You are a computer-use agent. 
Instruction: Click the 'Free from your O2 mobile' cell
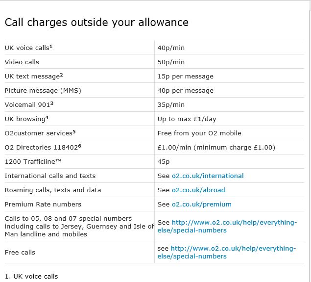click(x=199, y=133)
